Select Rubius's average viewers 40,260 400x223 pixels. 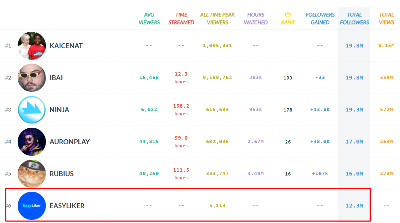pos(149,174)
